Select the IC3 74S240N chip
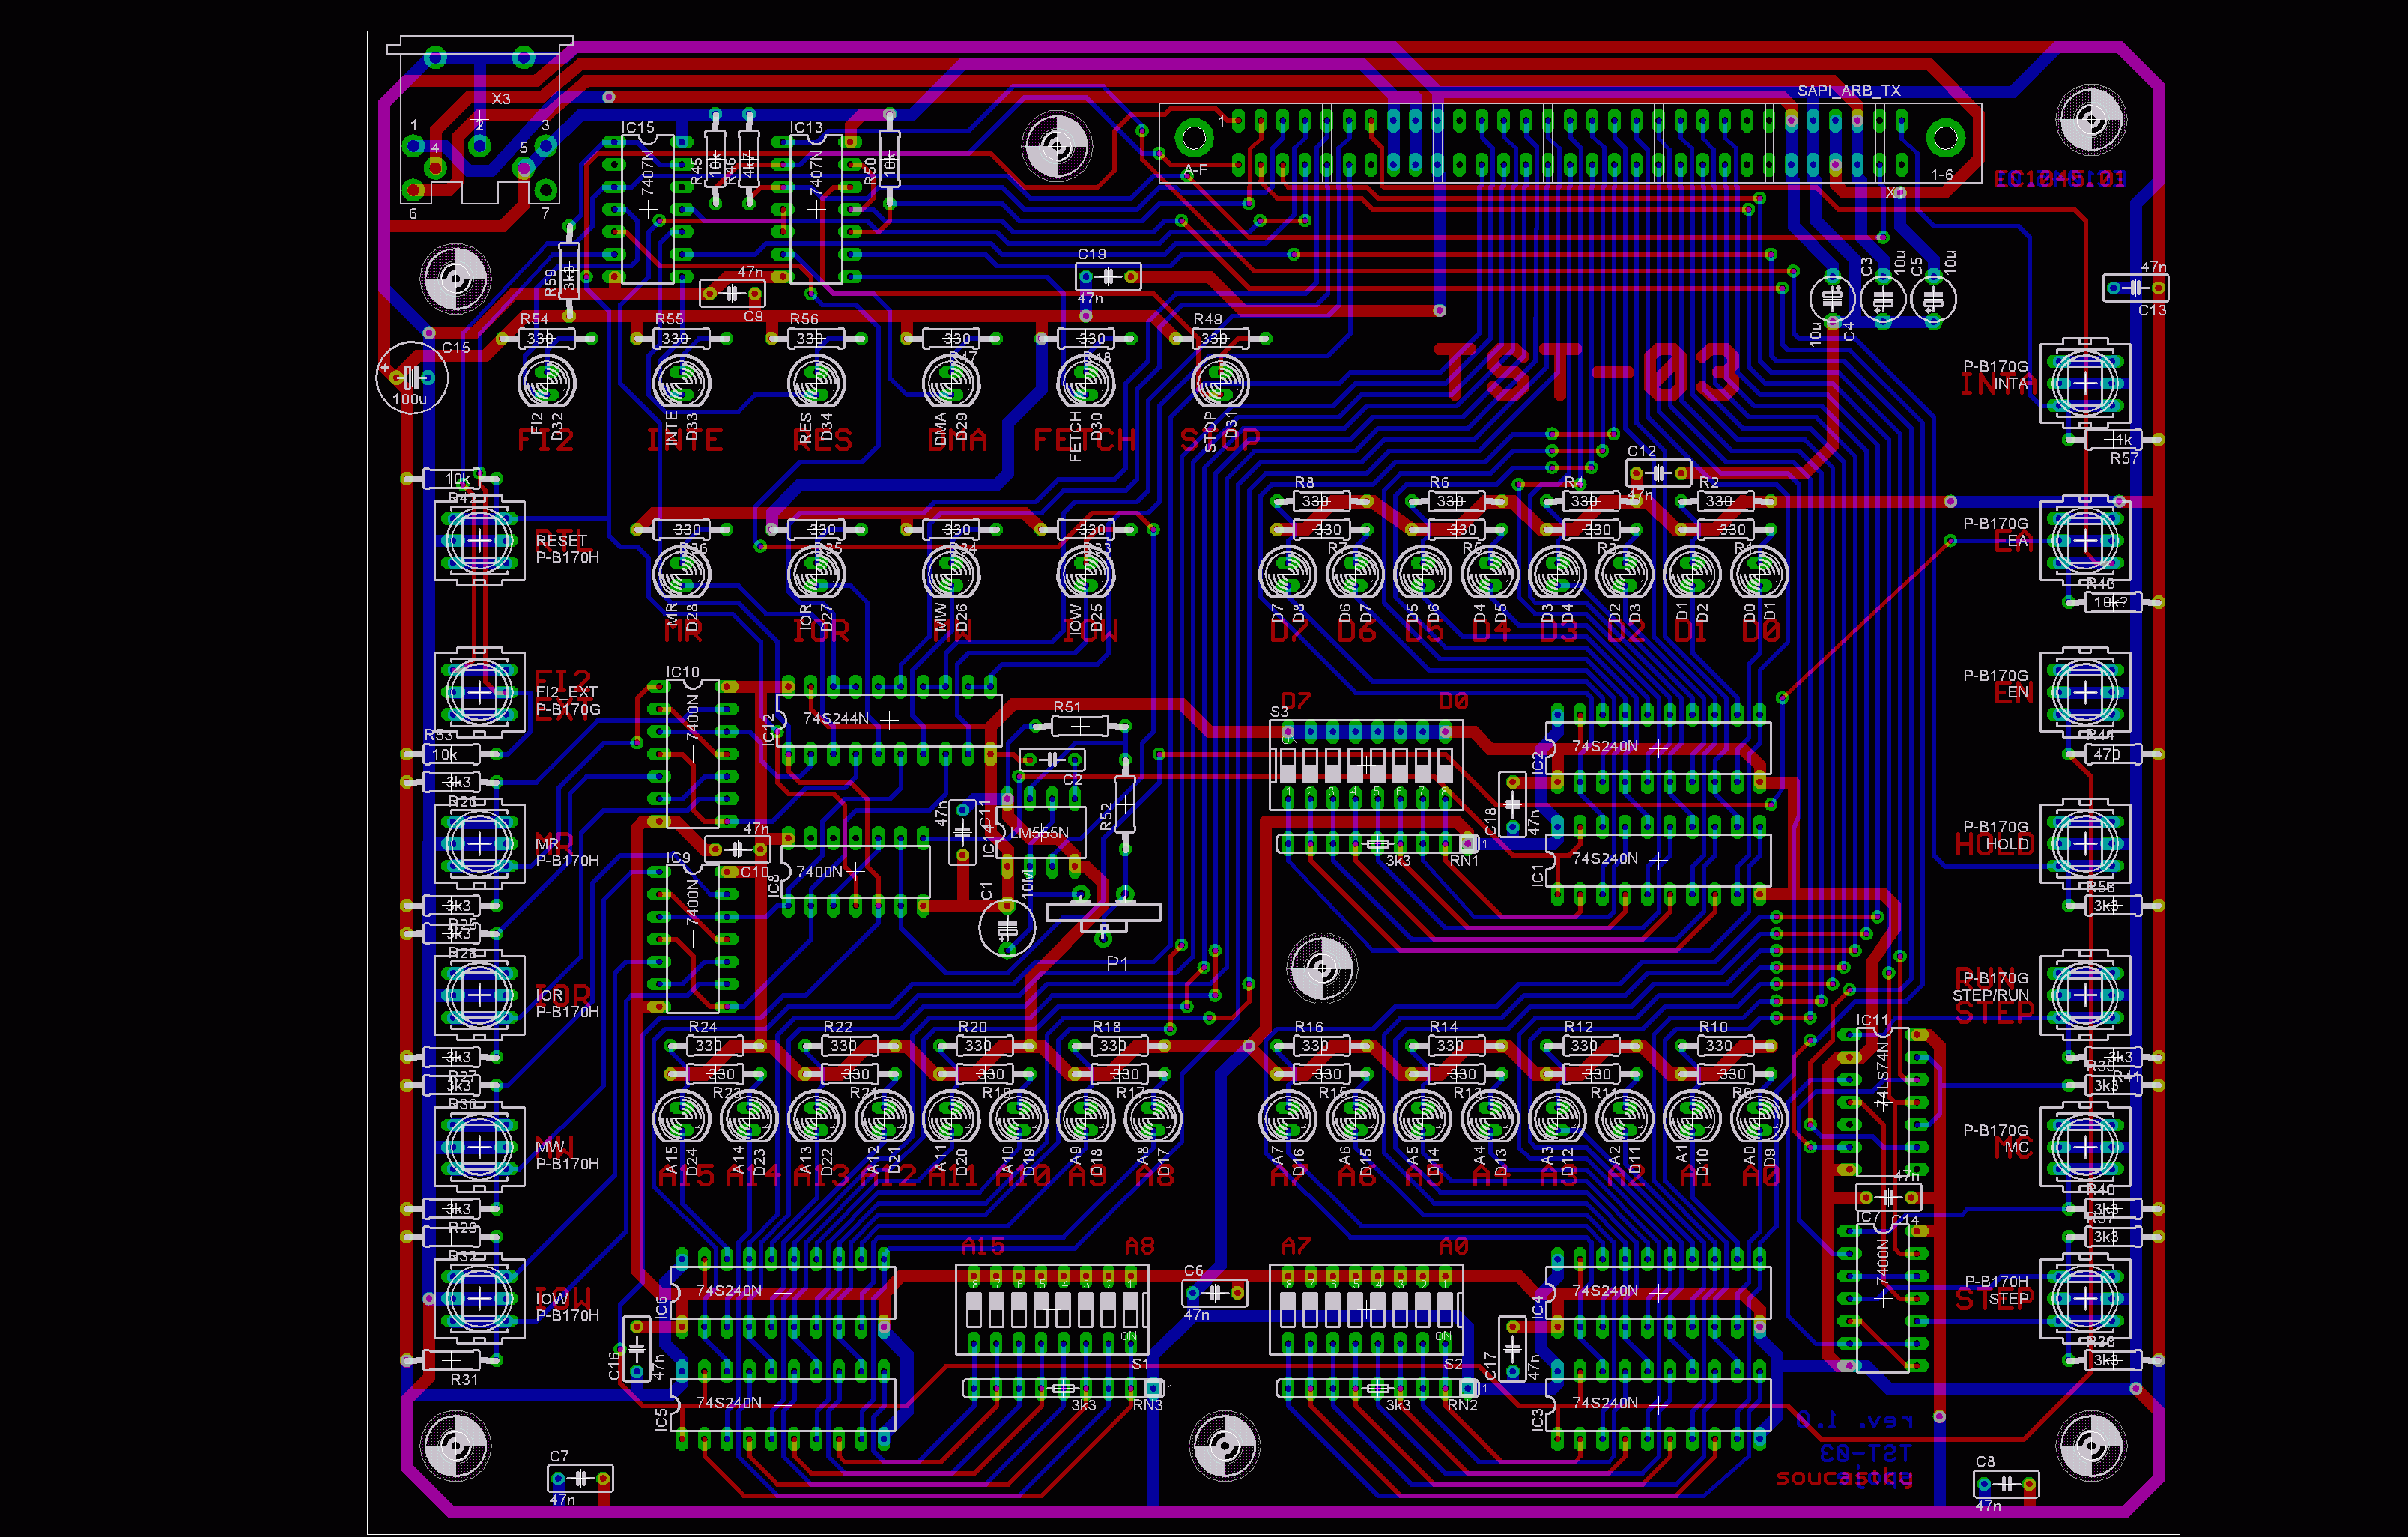This screenshot has height=1537, width=2408. pyautogui.click(x=1658, y=1405)
